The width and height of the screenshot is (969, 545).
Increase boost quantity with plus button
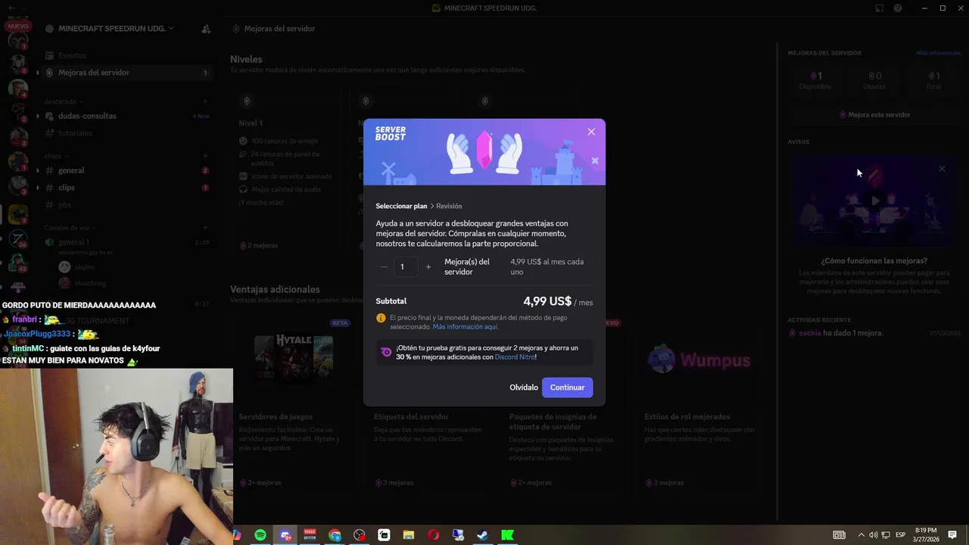tap(428, 267)
